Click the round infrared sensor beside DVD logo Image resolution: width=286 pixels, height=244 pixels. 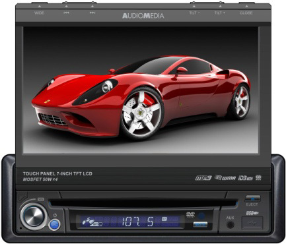(201, 216)
